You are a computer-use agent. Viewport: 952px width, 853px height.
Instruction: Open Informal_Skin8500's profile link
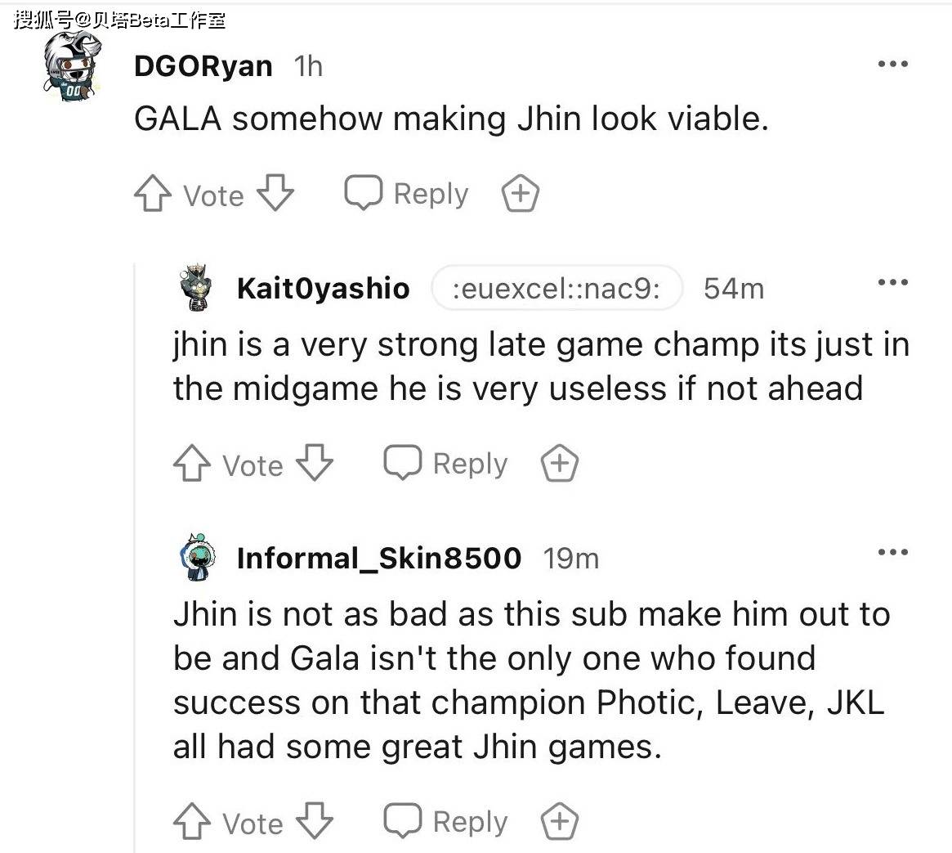(x=378, y=558)
